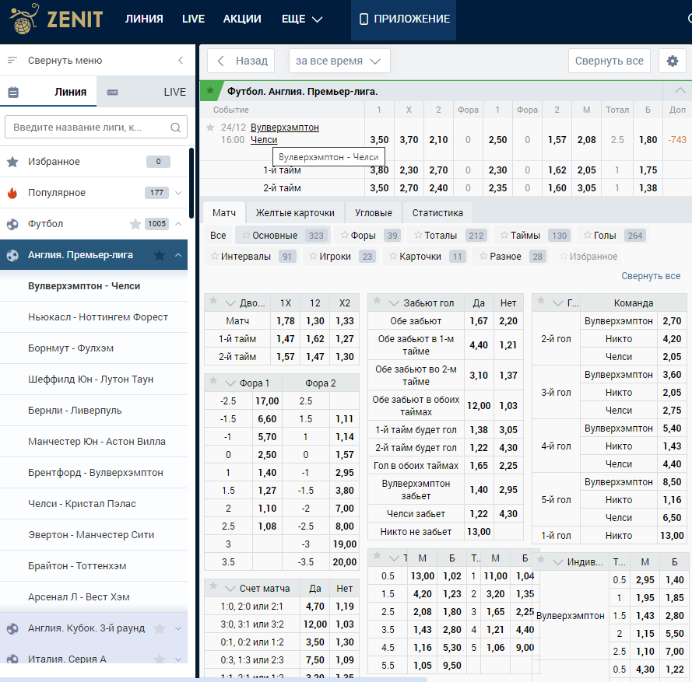This screenshot has width=692, height=682.
Task: Click the Линия calendar icon
Action: coord(13,92)
